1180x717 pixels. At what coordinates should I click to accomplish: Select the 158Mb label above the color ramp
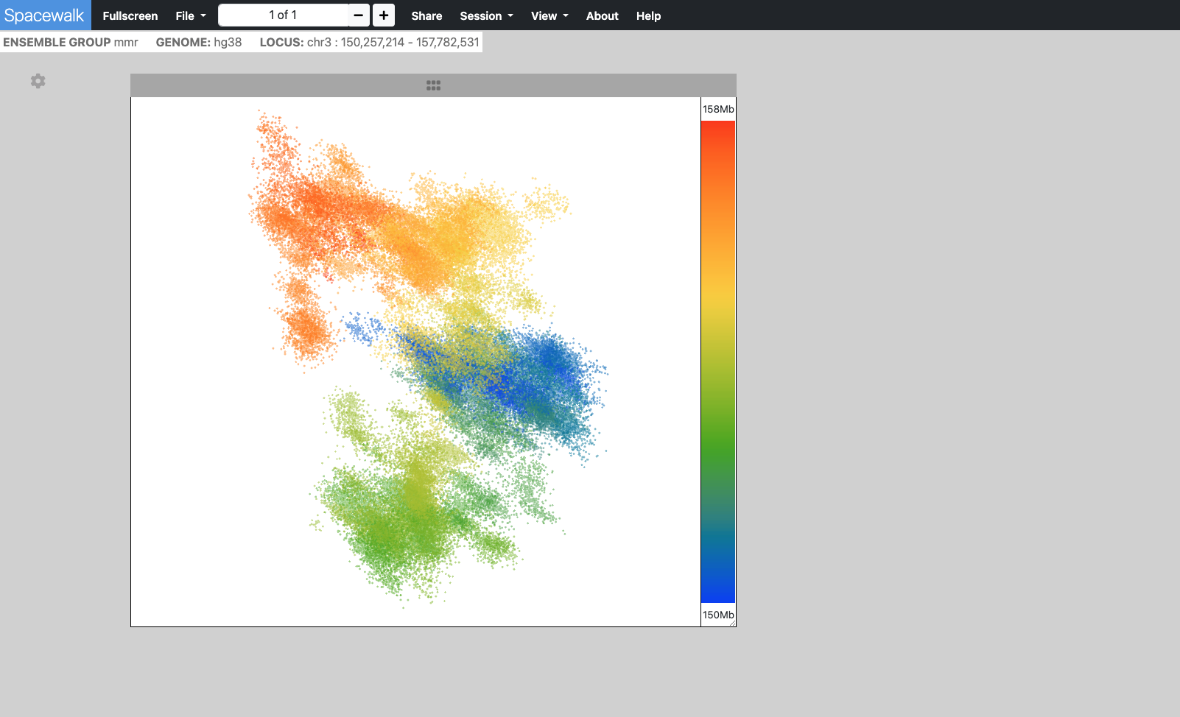pos(717,109)
